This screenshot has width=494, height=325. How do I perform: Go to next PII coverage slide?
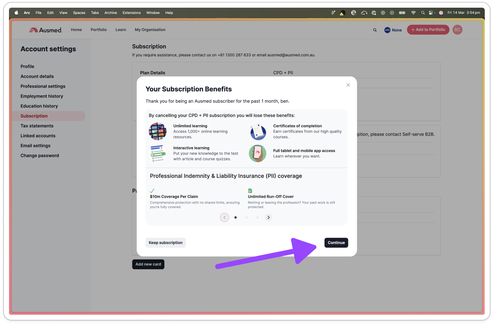268,218
